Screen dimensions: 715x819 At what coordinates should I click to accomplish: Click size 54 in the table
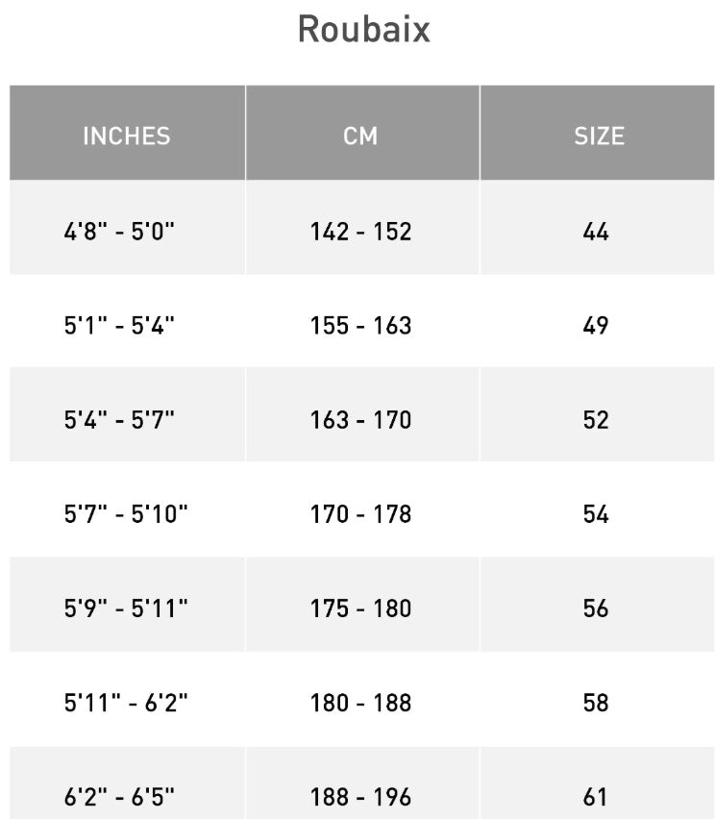tap(596, 514)
